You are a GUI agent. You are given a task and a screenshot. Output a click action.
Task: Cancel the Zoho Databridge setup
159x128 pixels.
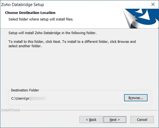pyautogui.click(x=142, y=120)
